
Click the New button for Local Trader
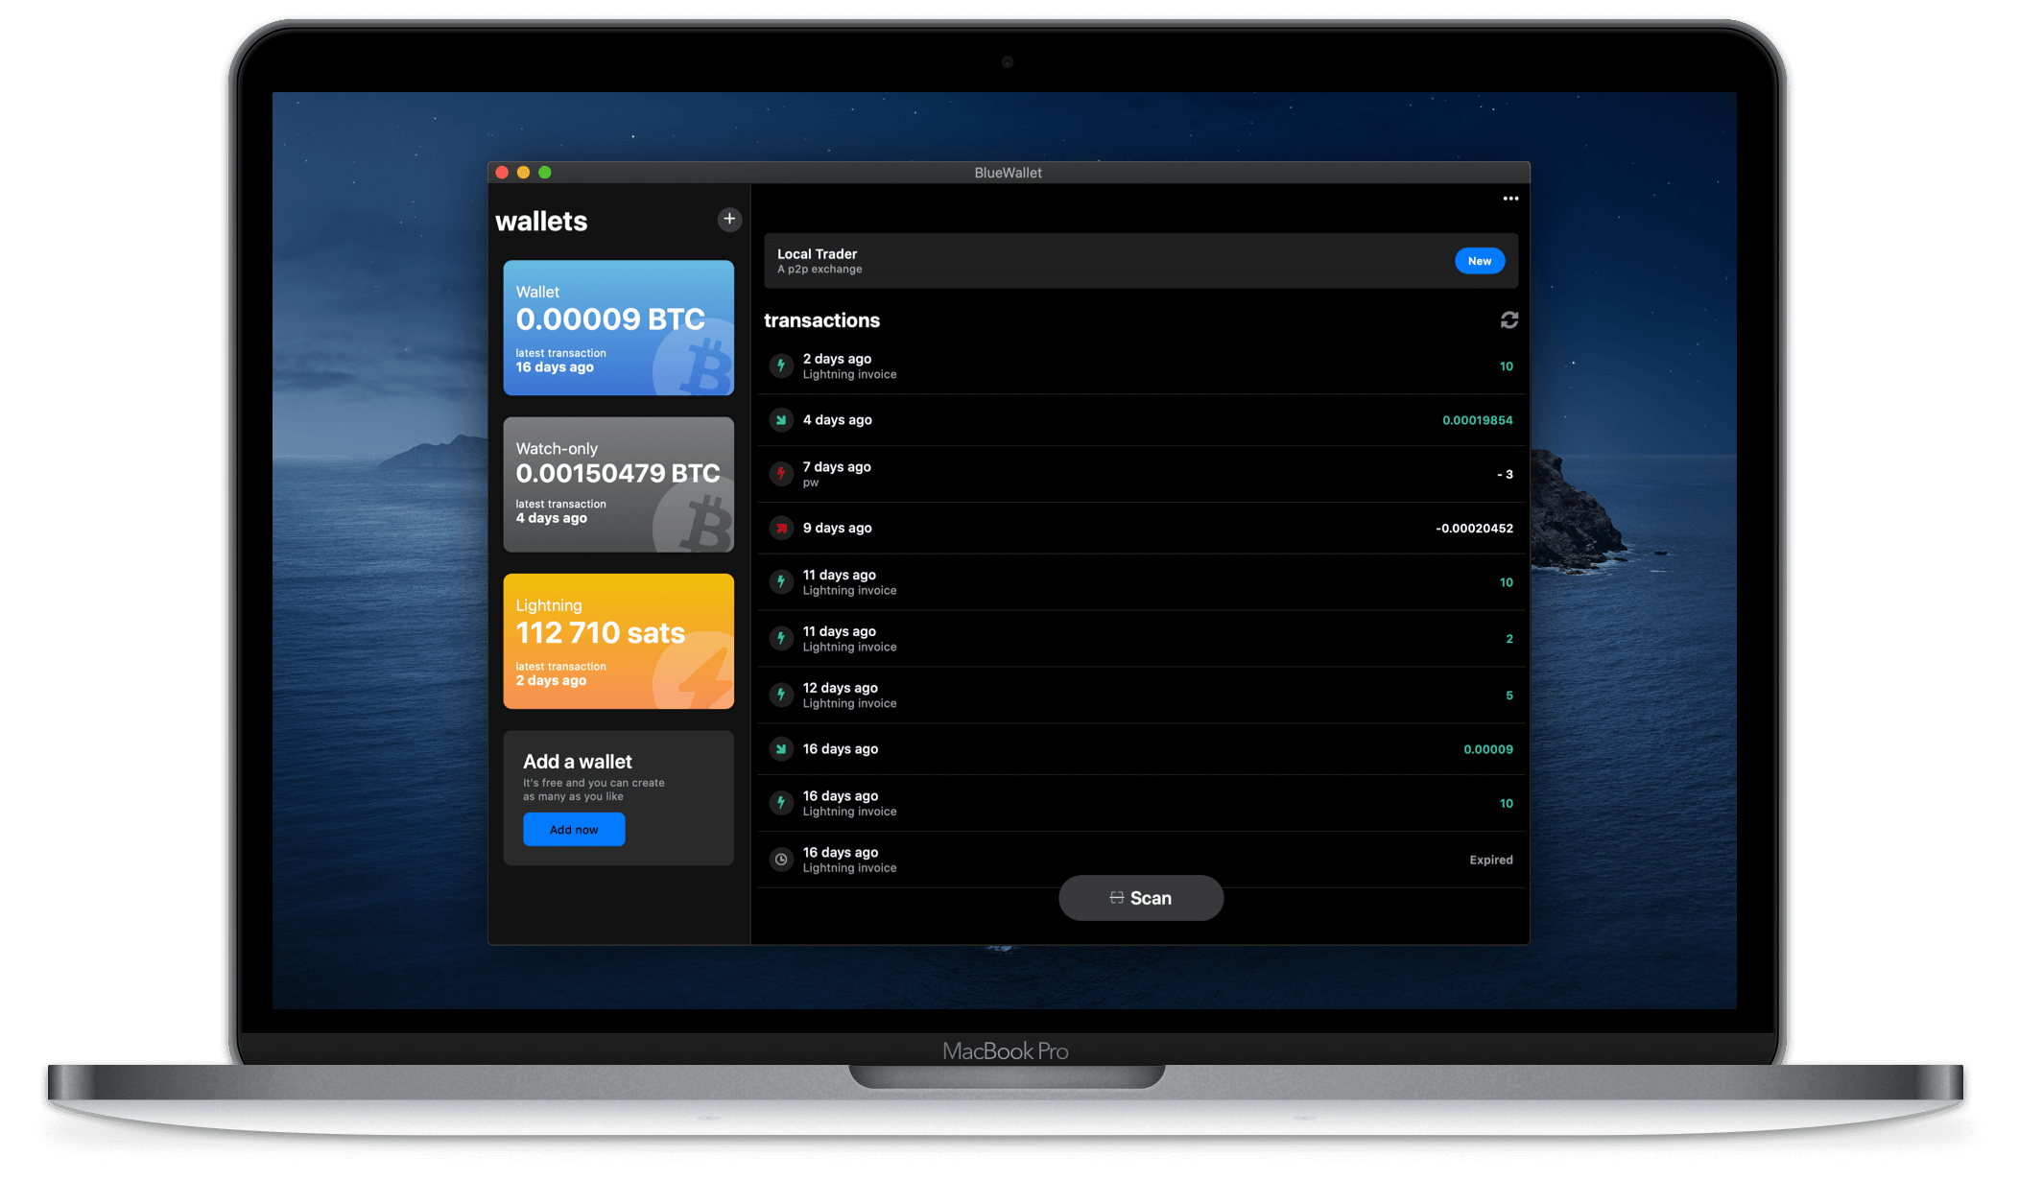click(x=1480, y=260)
